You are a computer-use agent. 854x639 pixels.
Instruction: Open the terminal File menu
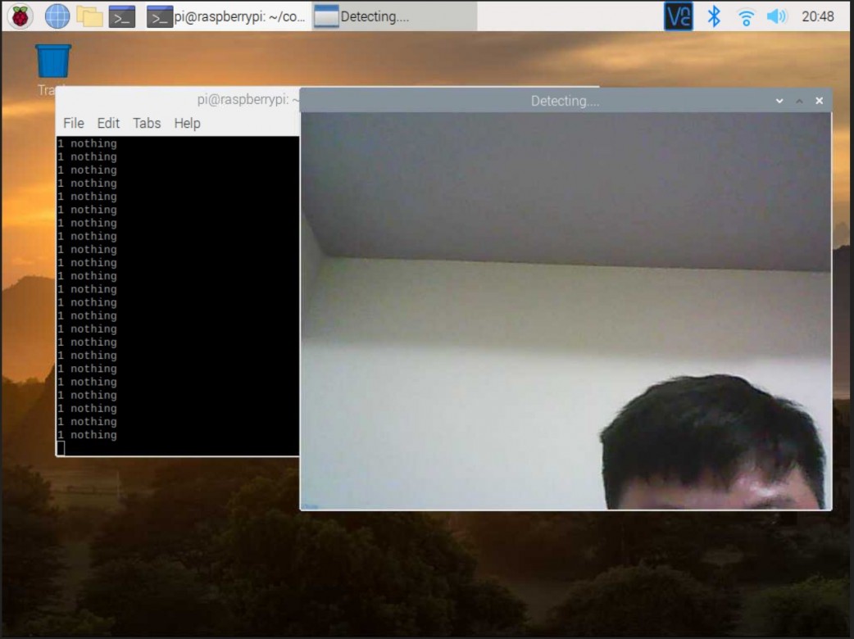pyautogui.click(x=74, y=123)
